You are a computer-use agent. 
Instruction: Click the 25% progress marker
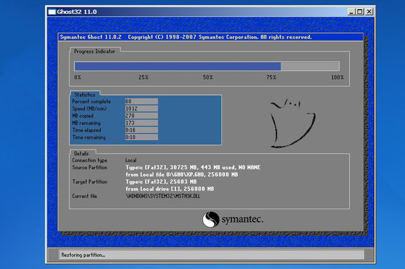tap(143, 77)
